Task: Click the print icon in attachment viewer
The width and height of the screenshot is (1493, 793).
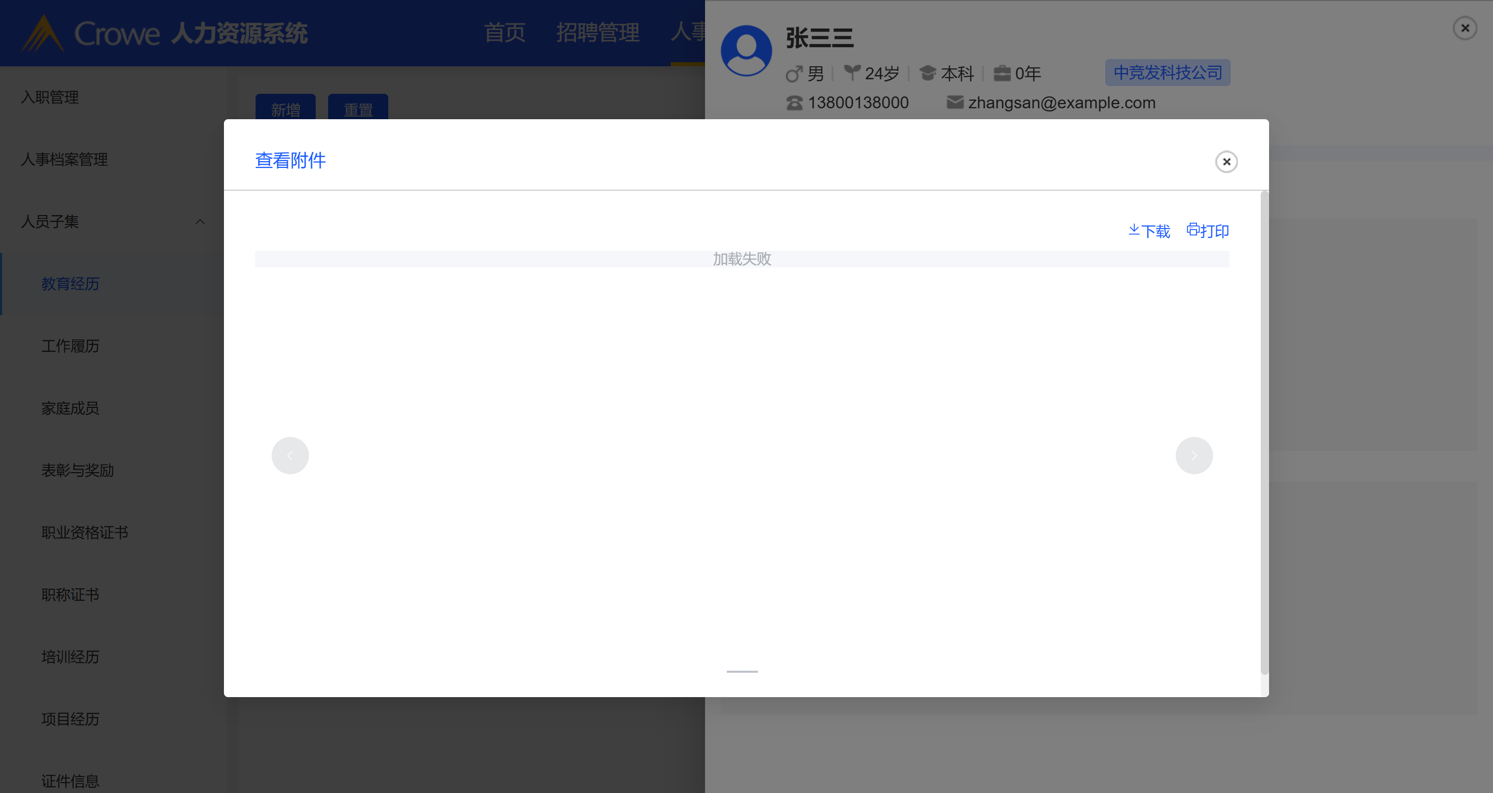Action: pos(1193,230)
